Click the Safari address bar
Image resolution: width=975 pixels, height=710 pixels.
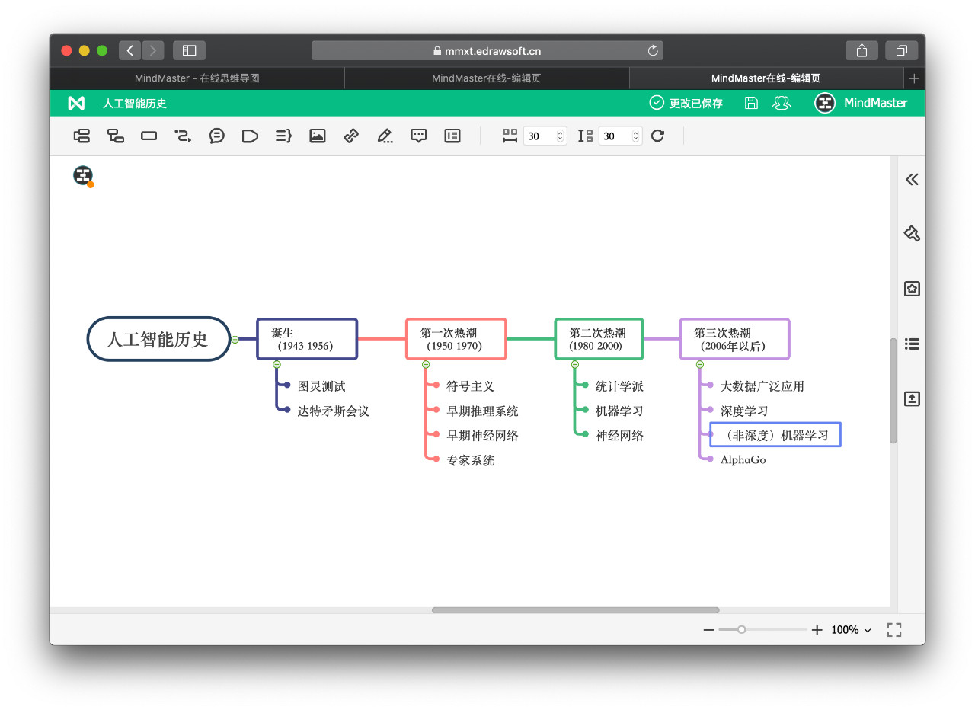coord(487,51)
